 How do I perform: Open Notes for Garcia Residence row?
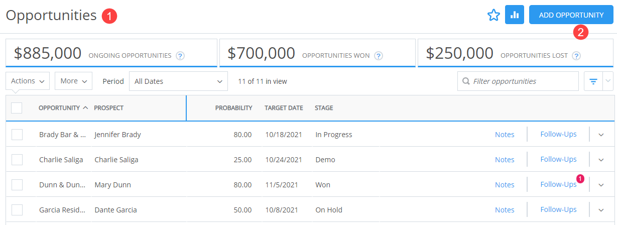tap(505, 210)
